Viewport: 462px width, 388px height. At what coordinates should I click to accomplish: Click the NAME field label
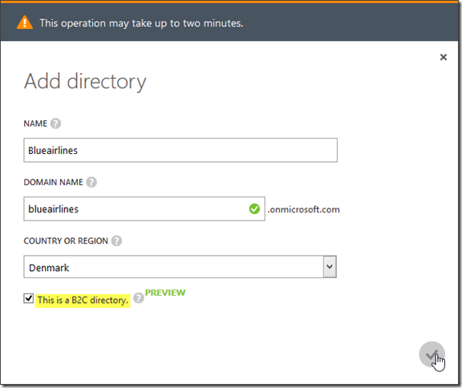pos(35,123)
